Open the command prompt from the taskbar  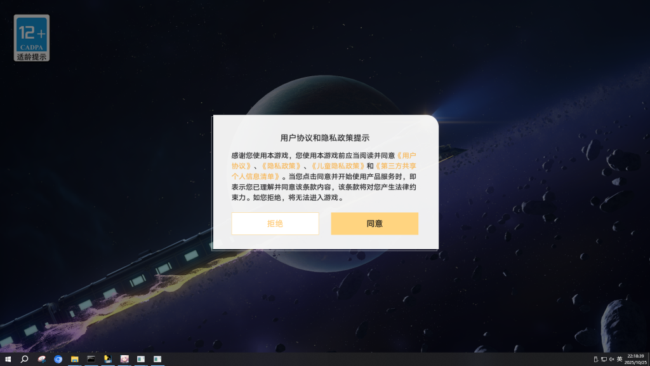(92, 359)
